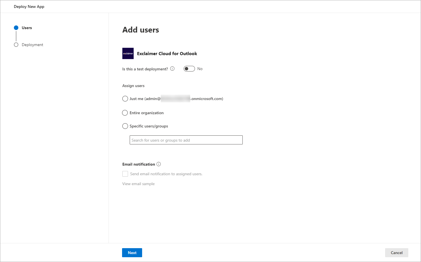
Task: Select the Entire organization radio button
Action: (x=125, y=113)
